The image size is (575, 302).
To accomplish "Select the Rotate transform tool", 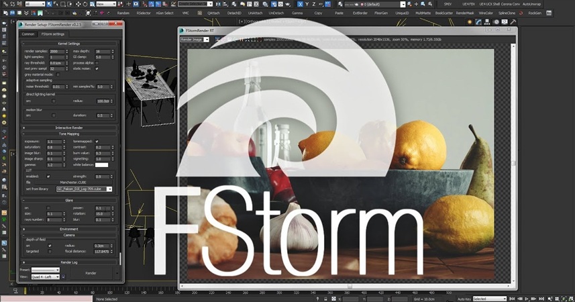I will click(85, 4).
